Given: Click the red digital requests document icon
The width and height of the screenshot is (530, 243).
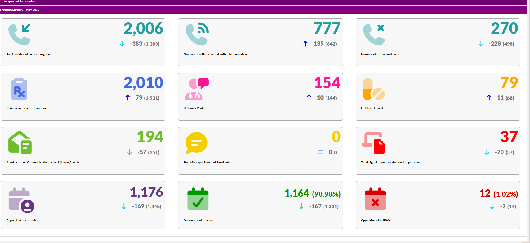Looking at the screenshot, I should 373,143.
